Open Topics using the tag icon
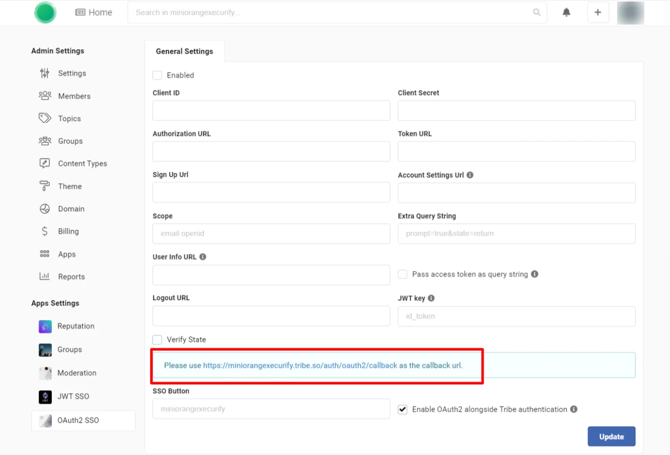670x455 pixels. [x=45, y=118]
